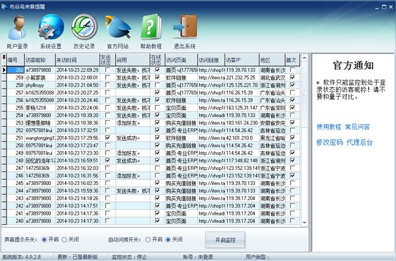Screen dimensions: 396x261
Task: Open the 修改密码 link
Action: pyautogui.click(x=329, y=142)
